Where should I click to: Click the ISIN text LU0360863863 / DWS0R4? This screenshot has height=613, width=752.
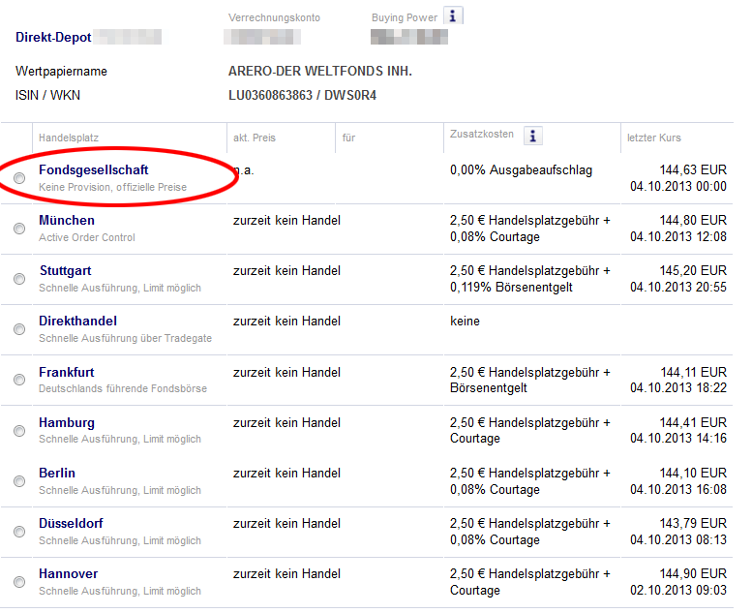(302, 96)
